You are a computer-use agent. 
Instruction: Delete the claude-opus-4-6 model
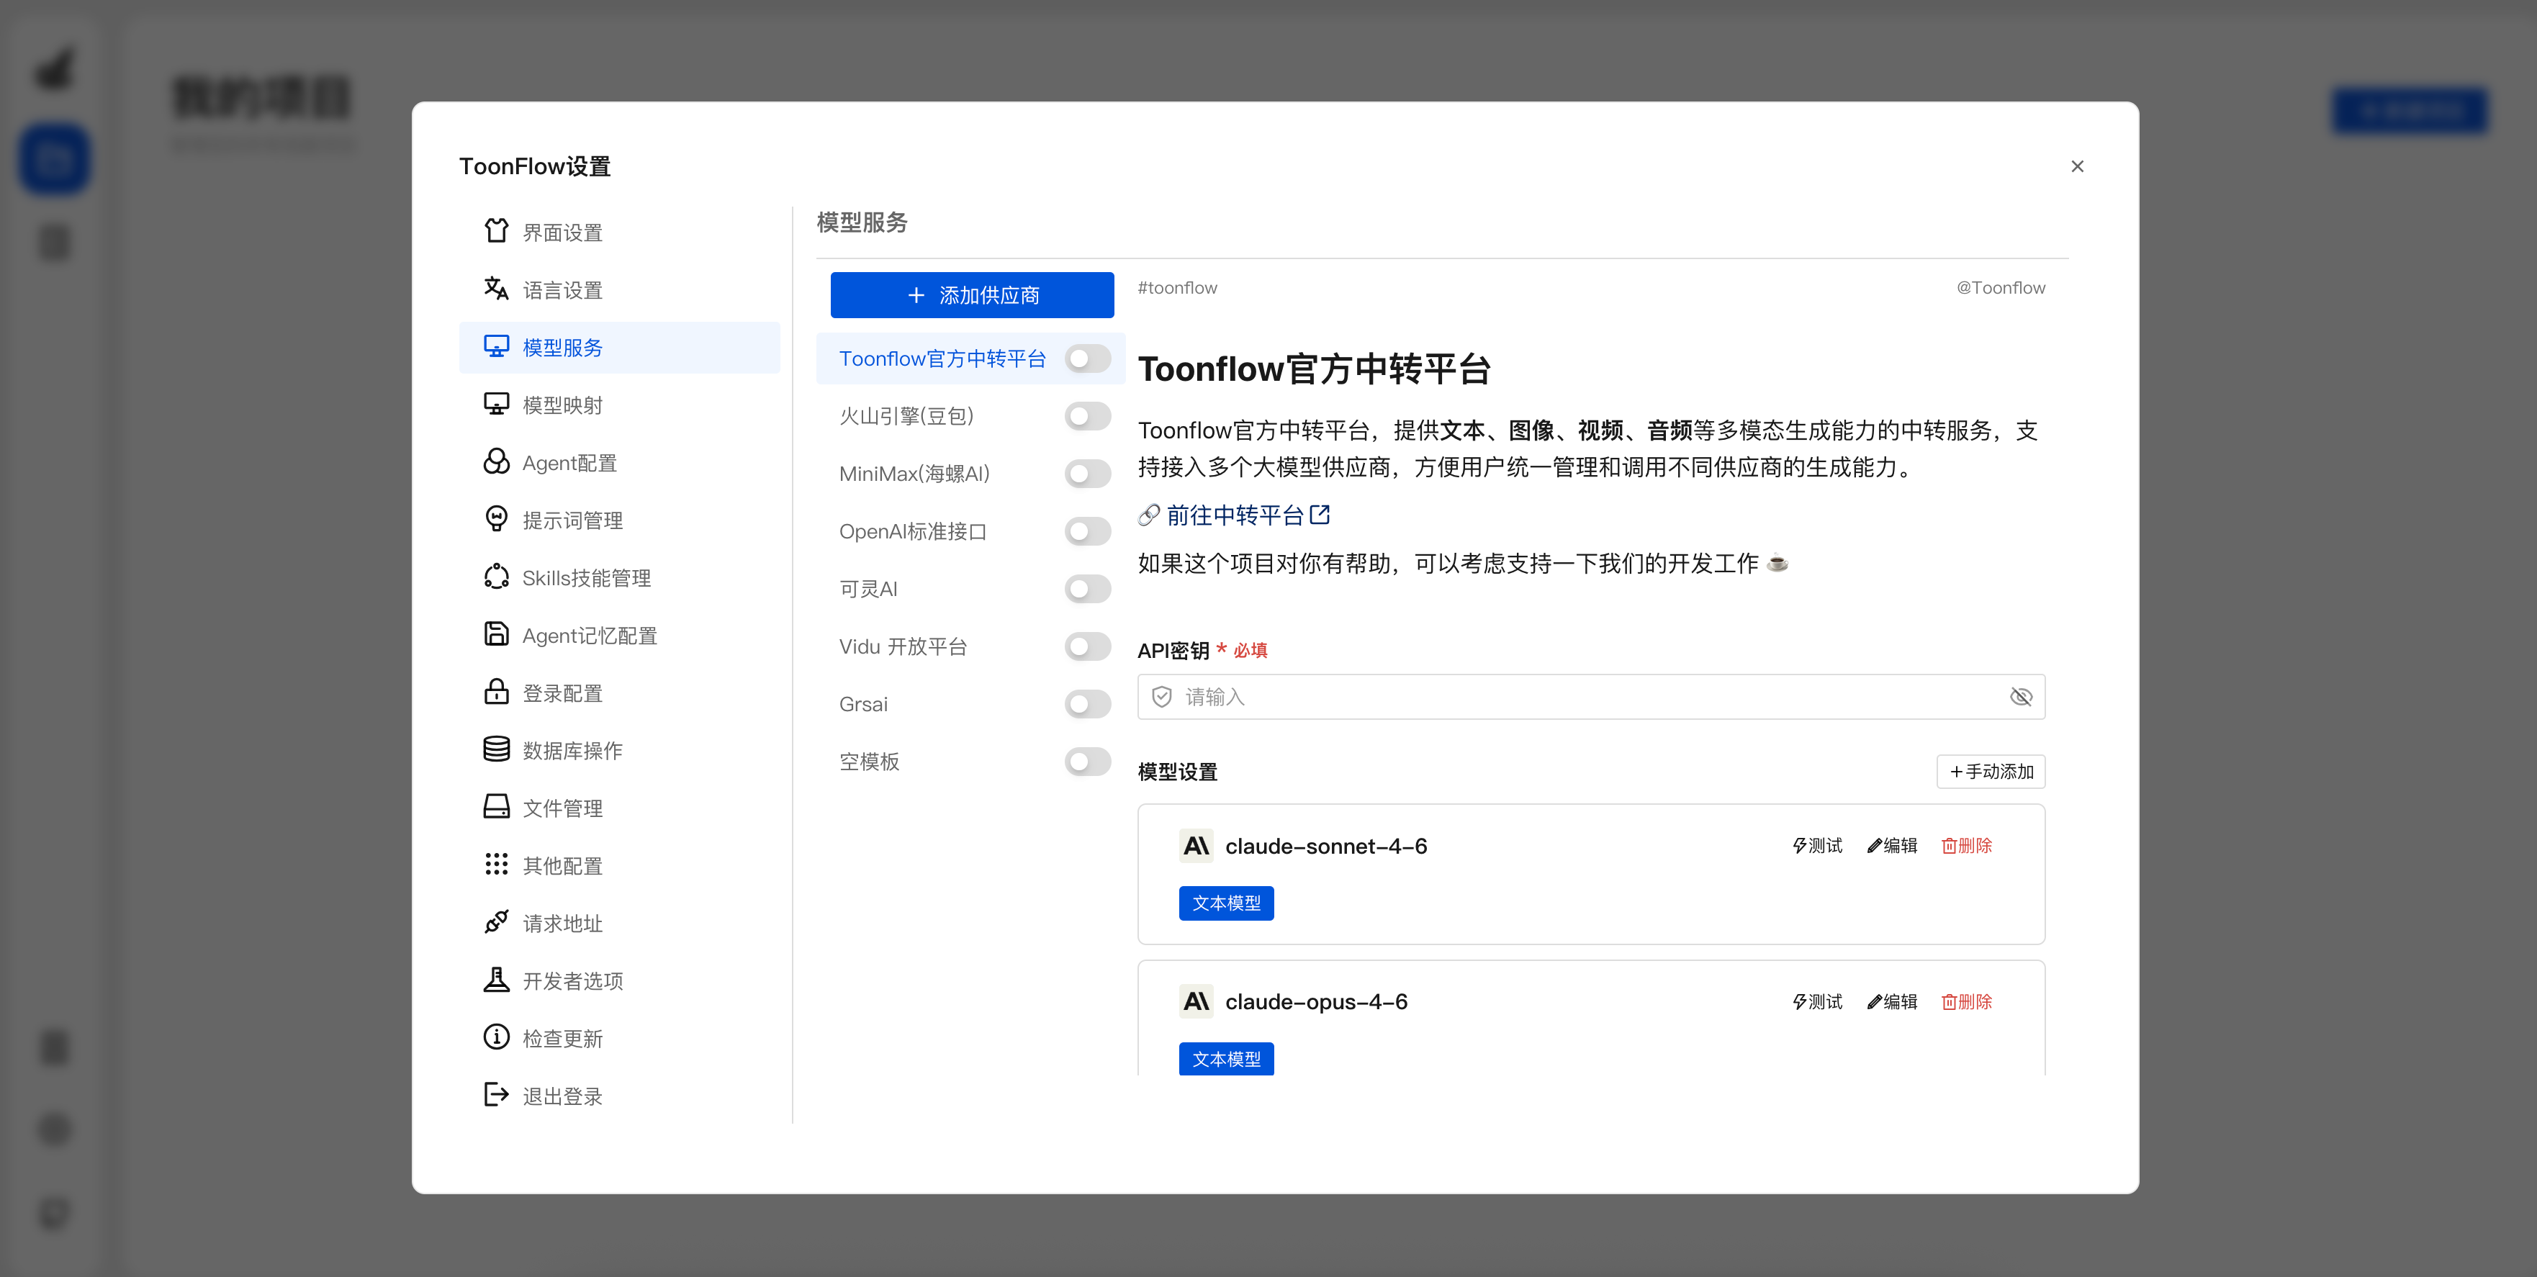[x=1967, y=1001]
